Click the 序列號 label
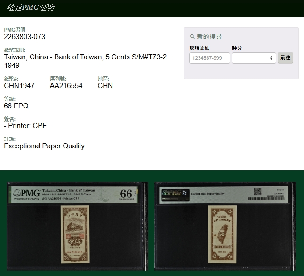 point(58,79)
